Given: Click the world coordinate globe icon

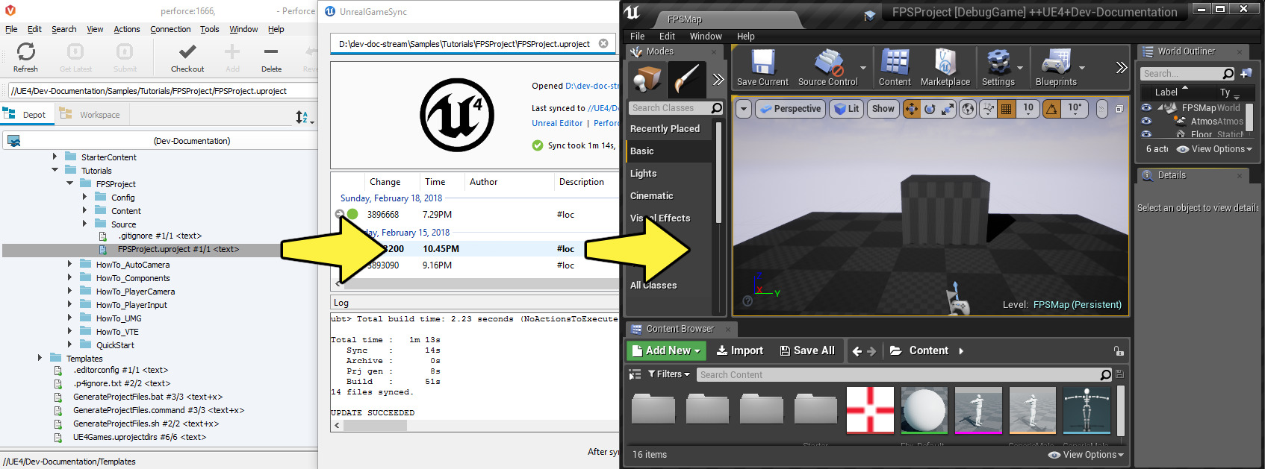Looking at the screenshot, I should pyautogui.click(x=968, y=109).
